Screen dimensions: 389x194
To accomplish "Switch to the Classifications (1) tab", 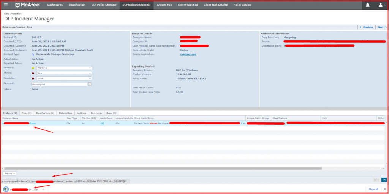I will click(x=45, y=113).
